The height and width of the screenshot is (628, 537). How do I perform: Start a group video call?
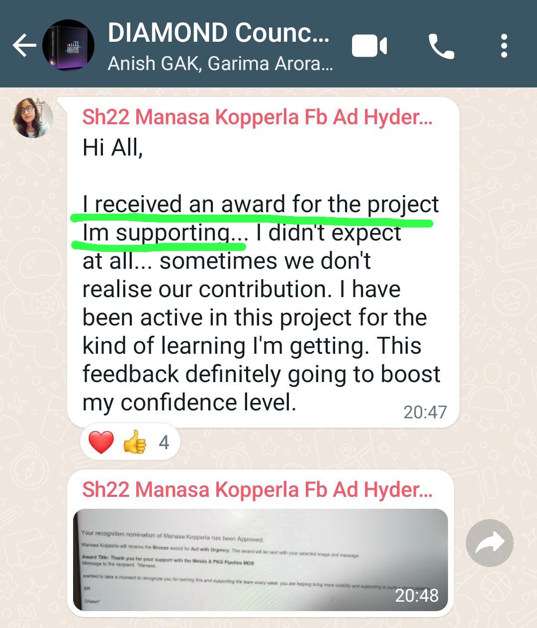click(x=369, y=47)
